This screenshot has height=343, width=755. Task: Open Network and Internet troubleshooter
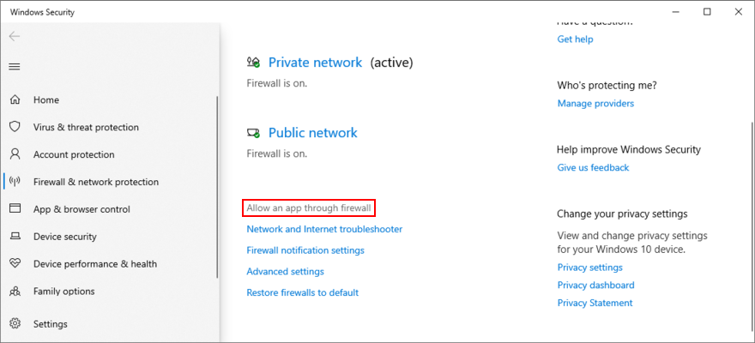(x=324, y=229)
